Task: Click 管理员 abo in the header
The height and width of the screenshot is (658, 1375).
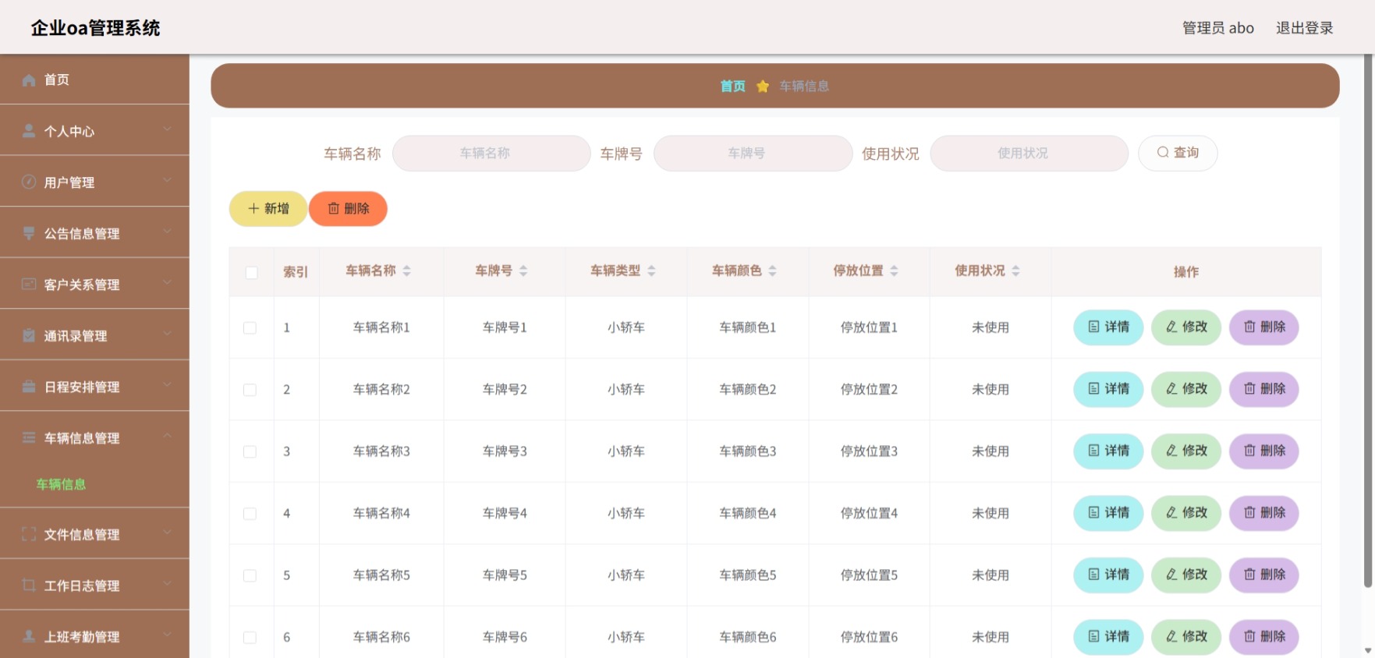Action: [x=1218, y=28]
